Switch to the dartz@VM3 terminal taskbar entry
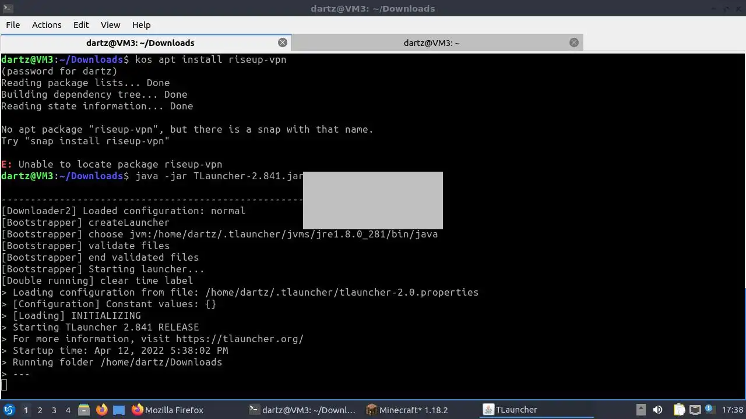 coord(303,410)
